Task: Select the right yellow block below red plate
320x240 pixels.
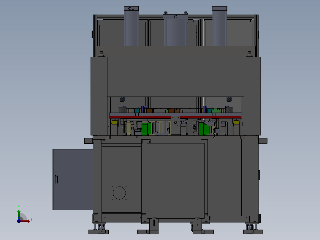Action: pos(237,122)
